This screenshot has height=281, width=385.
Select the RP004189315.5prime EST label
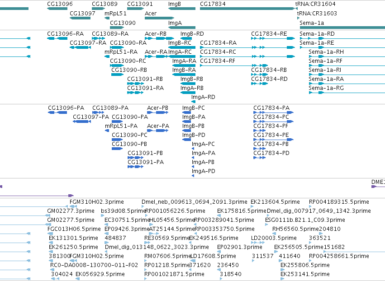(339, 202)
